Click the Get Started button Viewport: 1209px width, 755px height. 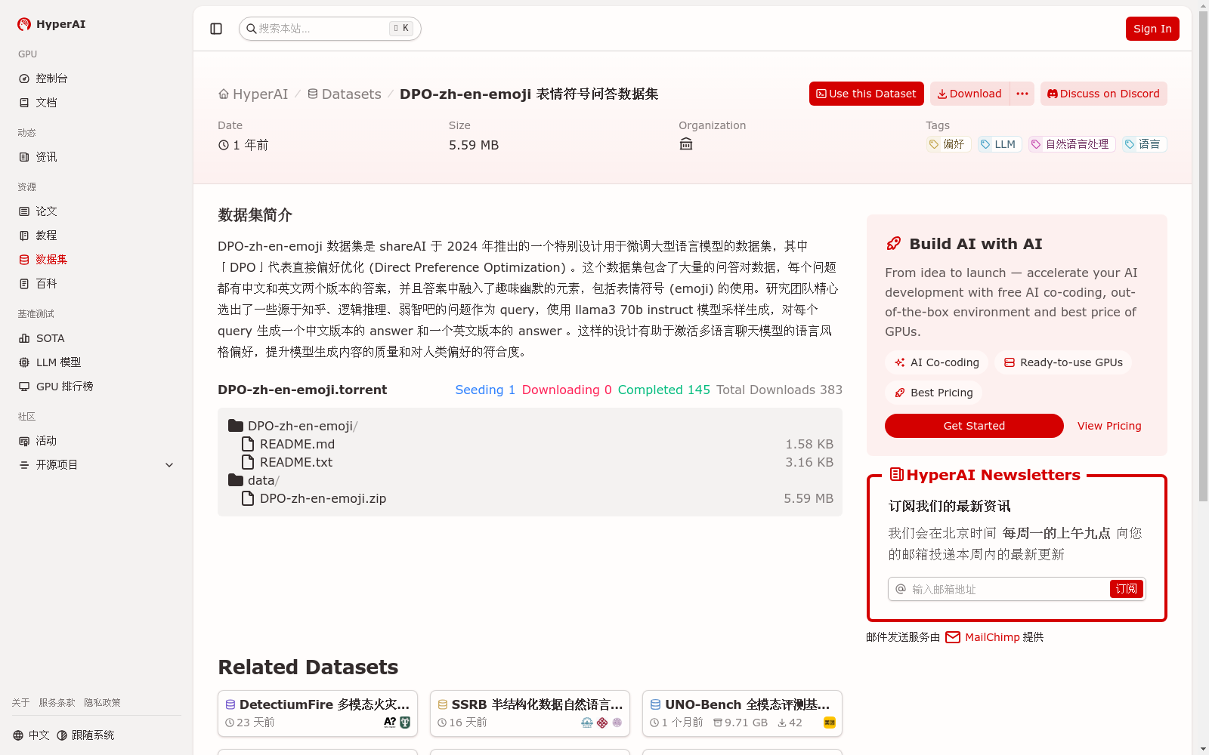tap(974, 426)
